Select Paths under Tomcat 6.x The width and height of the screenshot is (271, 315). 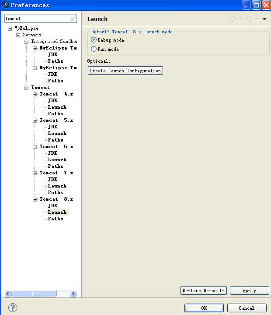click(x=56, y=166)
